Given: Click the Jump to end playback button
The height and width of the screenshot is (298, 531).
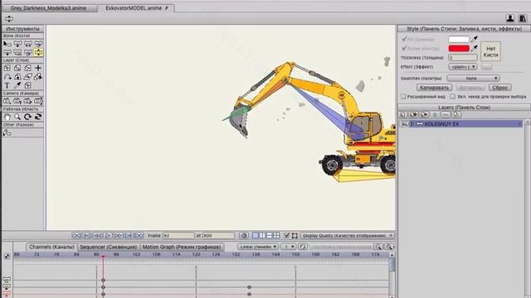Looking at the screenshot, I should click(x=139, y=235).
